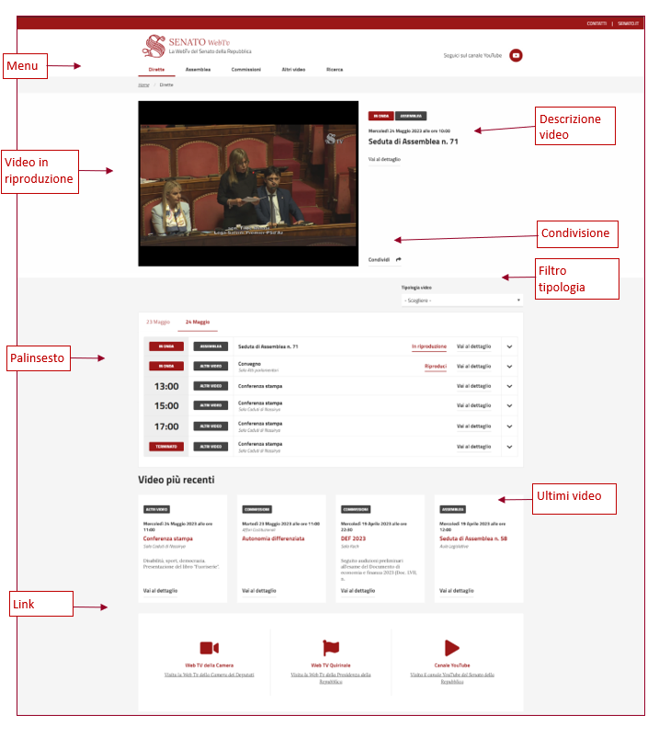Switch to the 23 Maggio tab

point(158,323)
